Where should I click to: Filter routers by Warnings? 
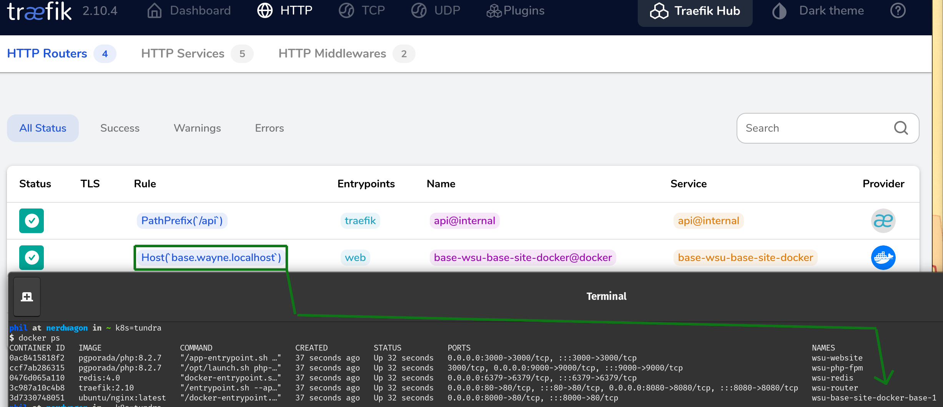coord(197,128)
